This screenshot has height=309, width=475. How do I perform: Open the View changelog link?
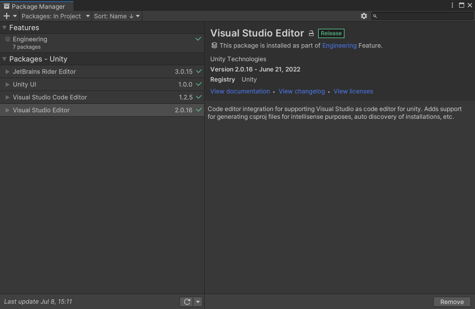click(x=302, y=91)
